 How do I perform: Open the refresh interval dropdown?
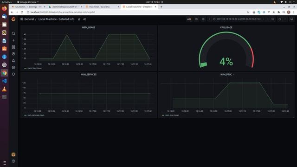[x=285, y=19]
